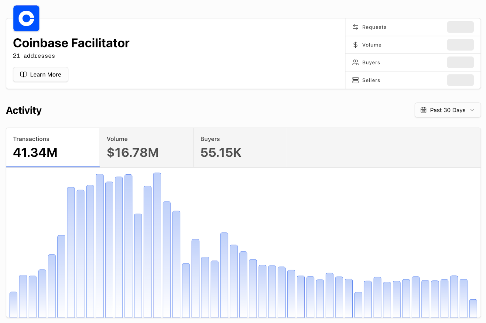This screenshot has width=486, height=323.
Task: Click the 21 addresses text
Action: [34, 56]
